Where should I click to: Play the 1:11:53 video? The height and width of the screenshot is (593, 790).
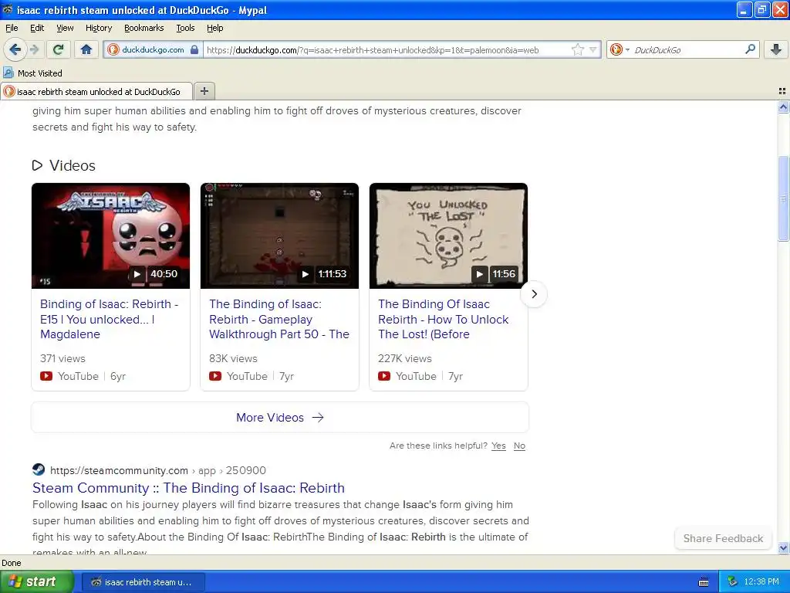click(x=305, y=274)
